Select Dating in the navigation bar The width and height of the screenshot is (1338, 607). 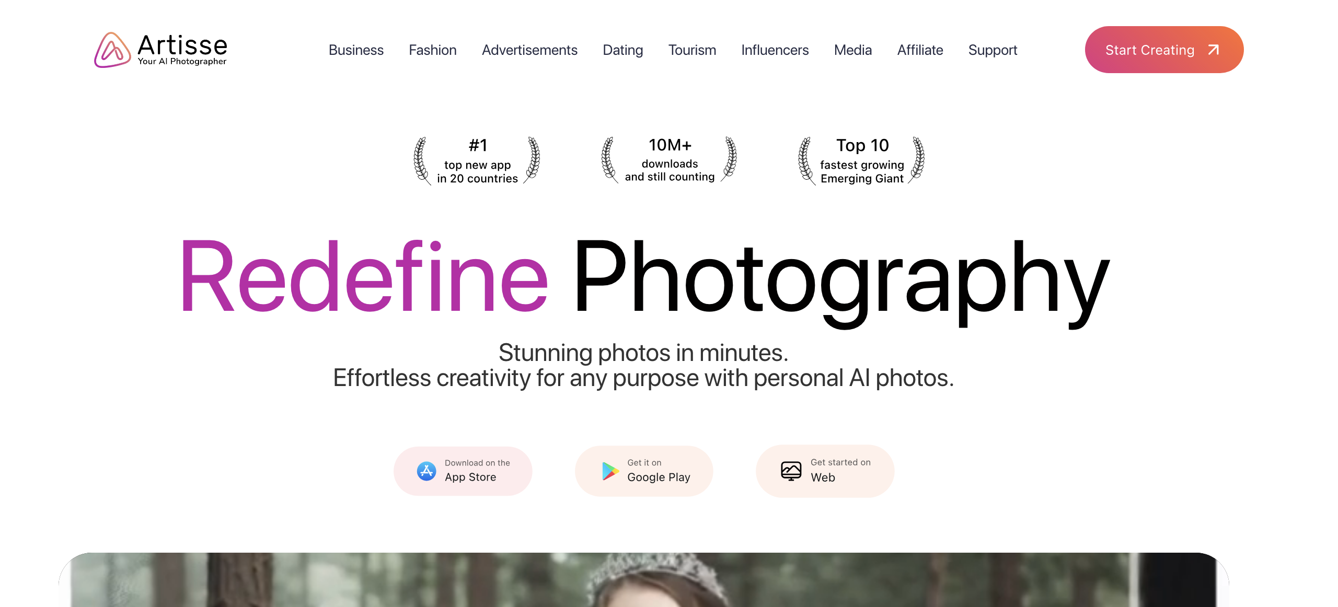coord(622,50)
